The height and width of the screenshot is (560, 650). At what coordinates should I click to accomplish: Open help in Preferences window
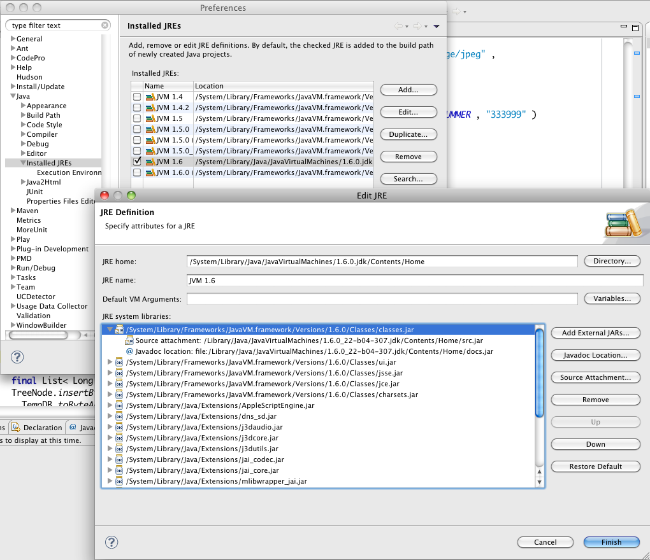[x=17, y=357]
